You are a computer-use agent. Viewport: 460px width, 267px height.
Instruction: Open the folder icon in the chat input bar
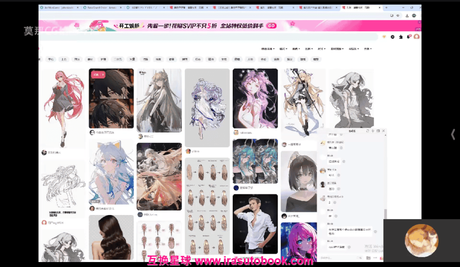click(368, 258)
